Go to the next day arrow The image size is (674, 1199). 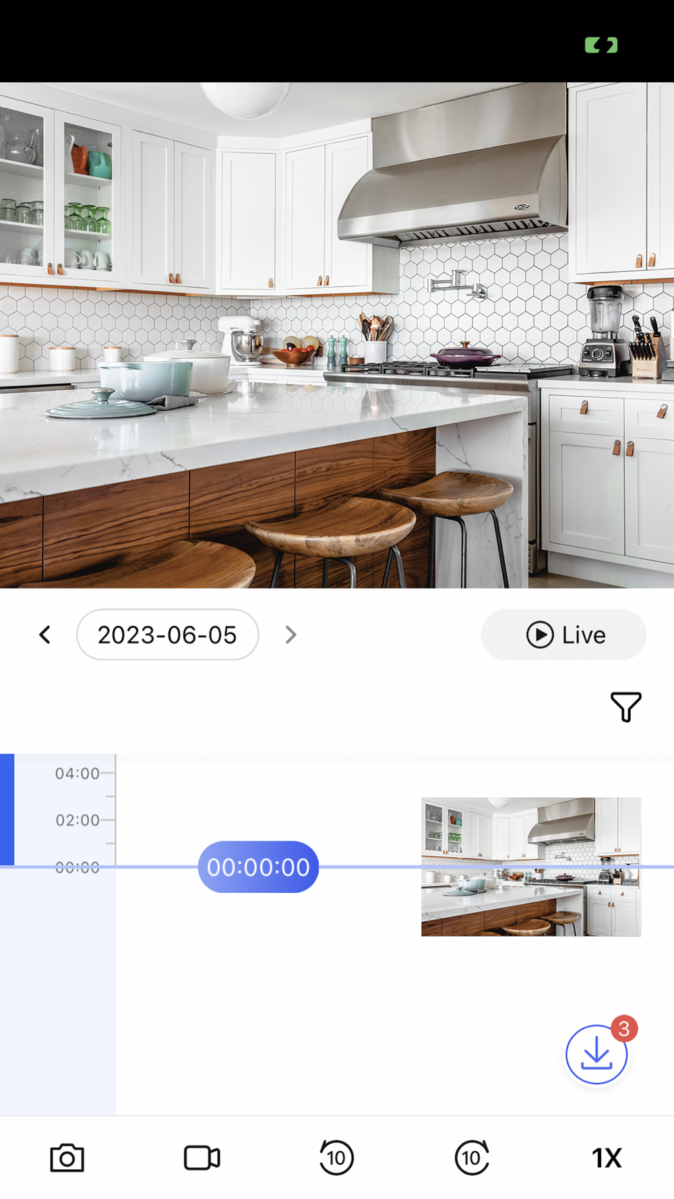(x=290, y=635)
